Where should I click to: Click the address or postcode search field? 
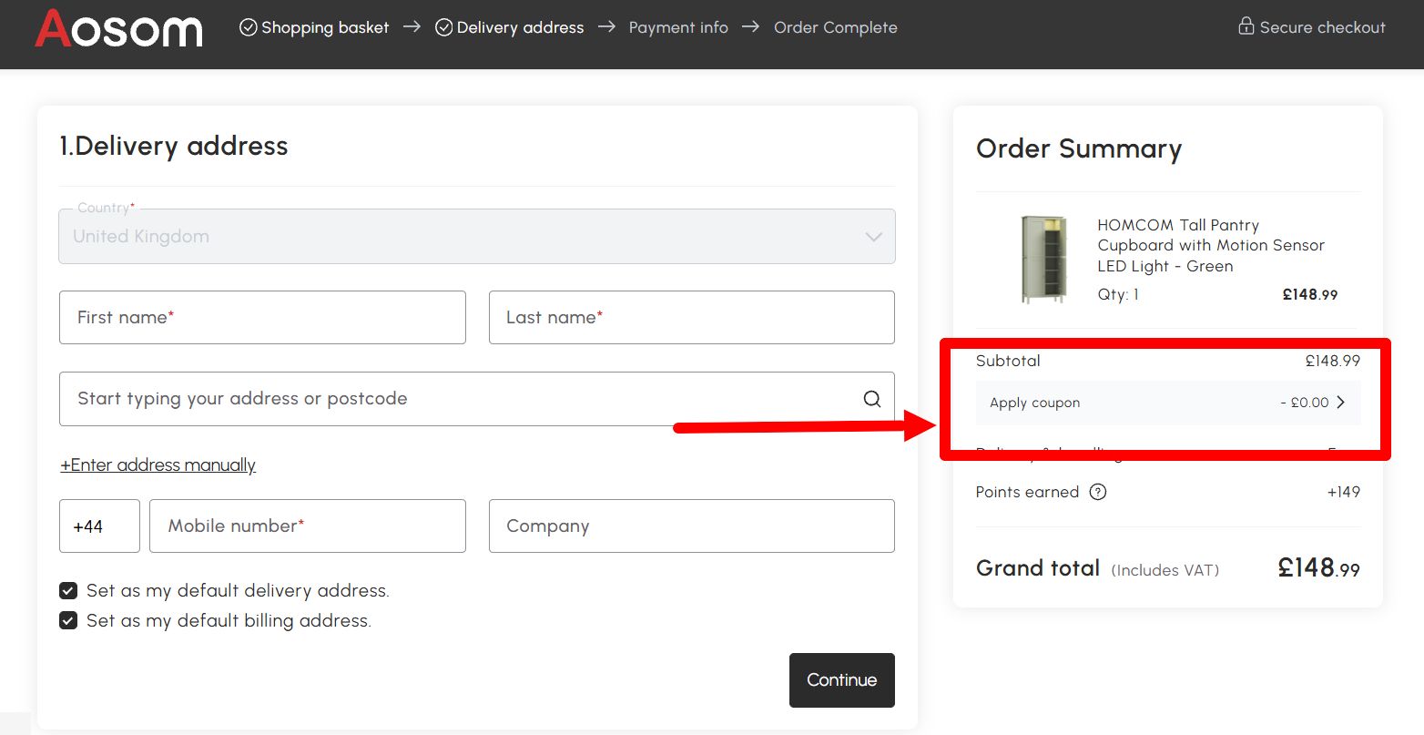(477, 398)
